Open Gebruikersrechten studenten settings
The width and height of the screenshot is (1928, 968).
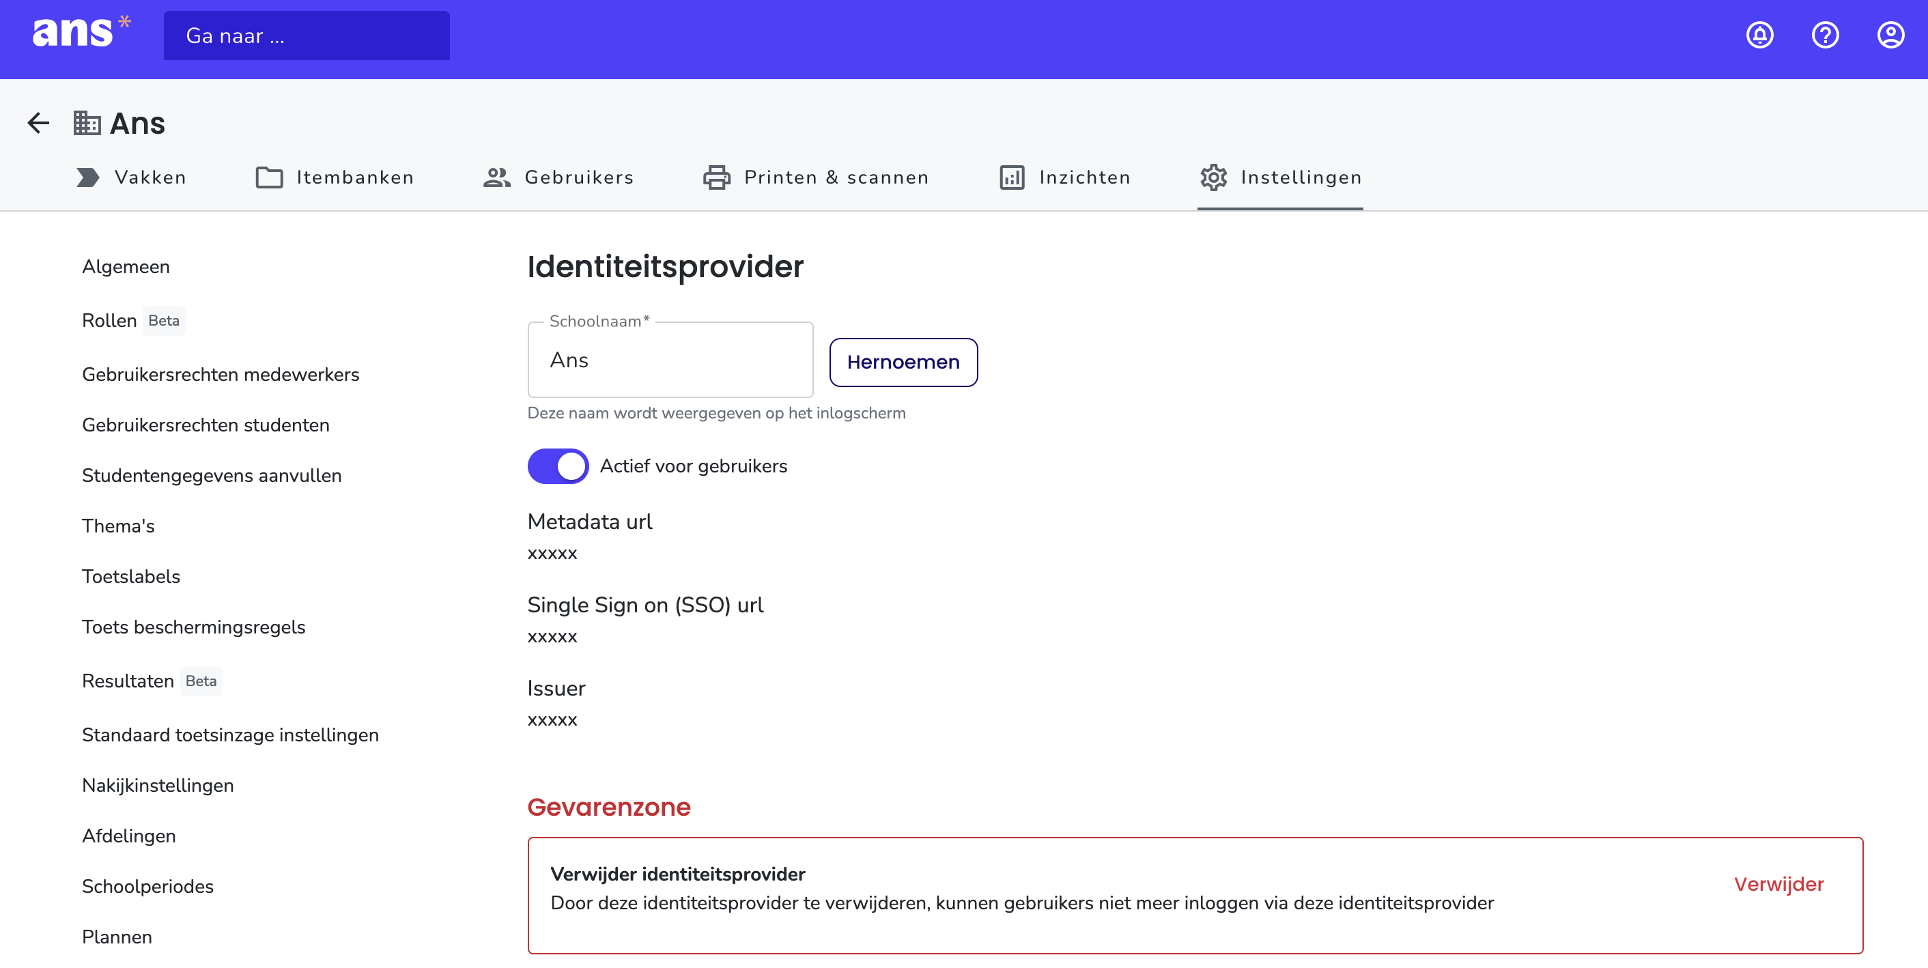205,425
